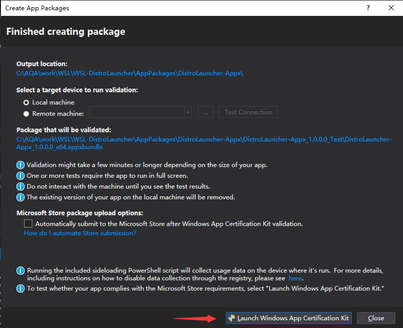The width and height of the screenshot is (403, 328).
Task: Click the Remote machine combo box field
Action: coord(140,112)
